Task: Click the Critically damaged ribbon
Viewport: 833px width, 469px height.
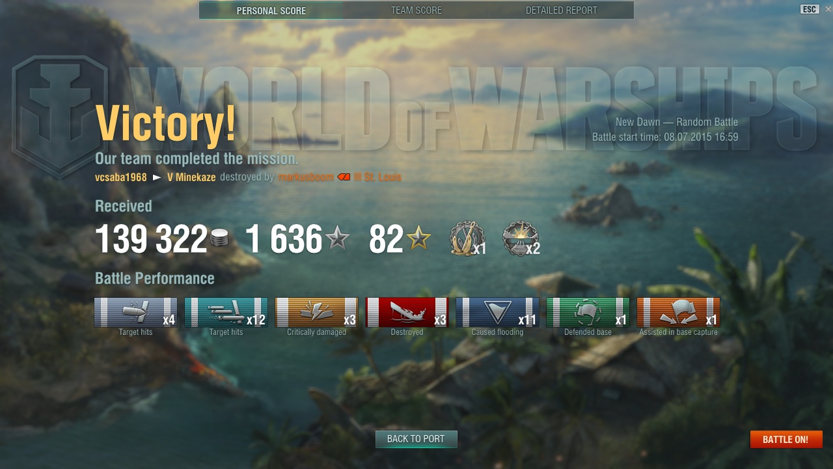Action: point(316,312)
